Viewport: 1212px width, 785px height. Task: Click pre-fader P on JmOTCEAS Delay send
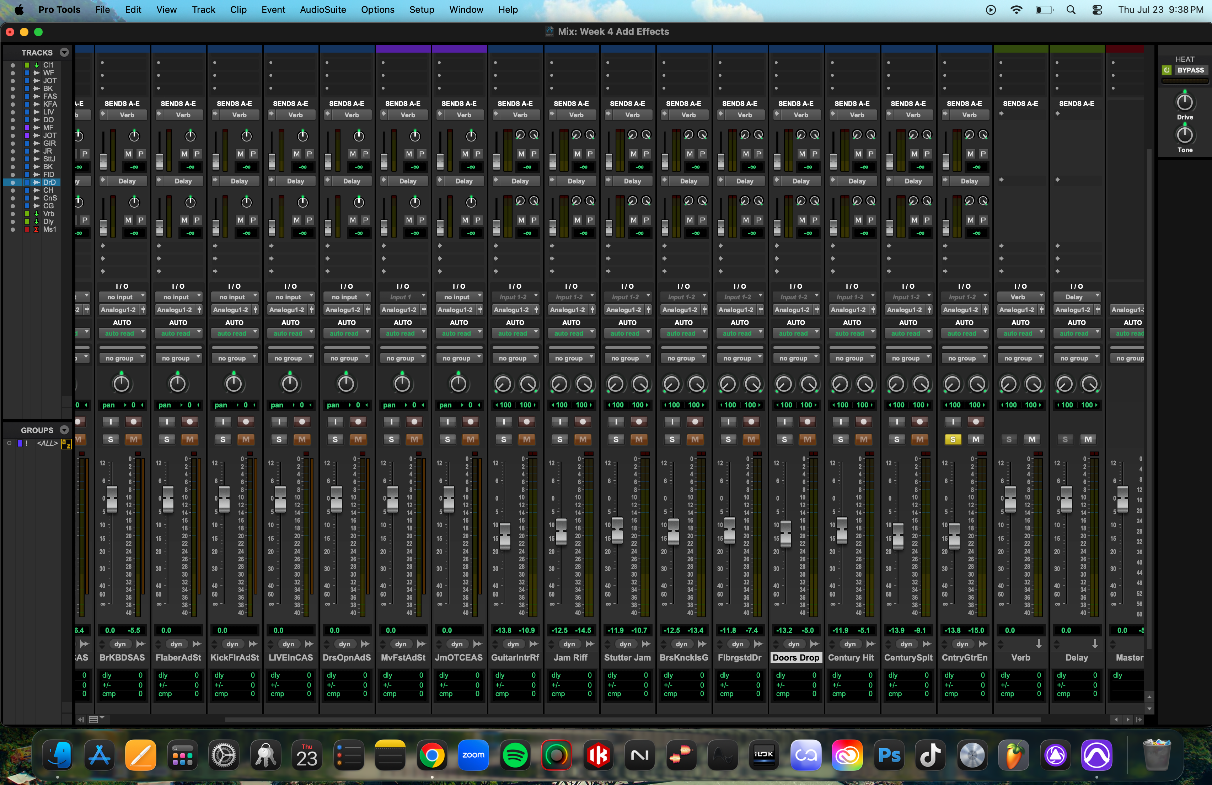click(x=477, y=220)
